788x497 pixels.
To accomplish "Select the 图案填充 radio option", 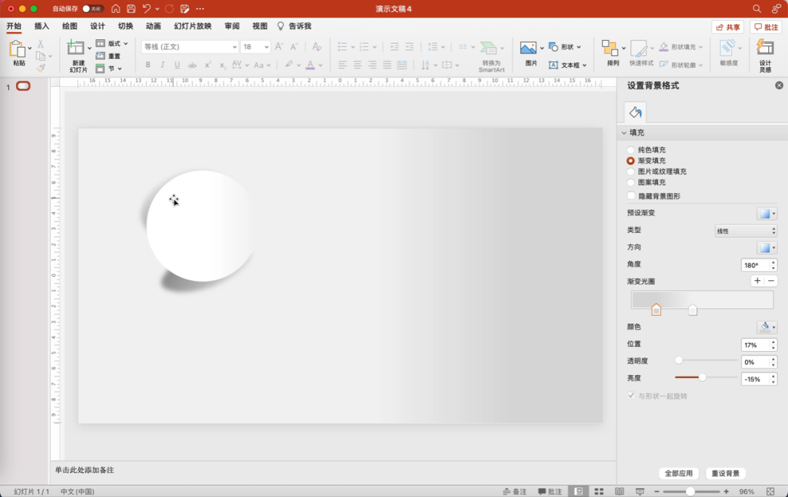I will pyautogui.click(x=630, y=182).
